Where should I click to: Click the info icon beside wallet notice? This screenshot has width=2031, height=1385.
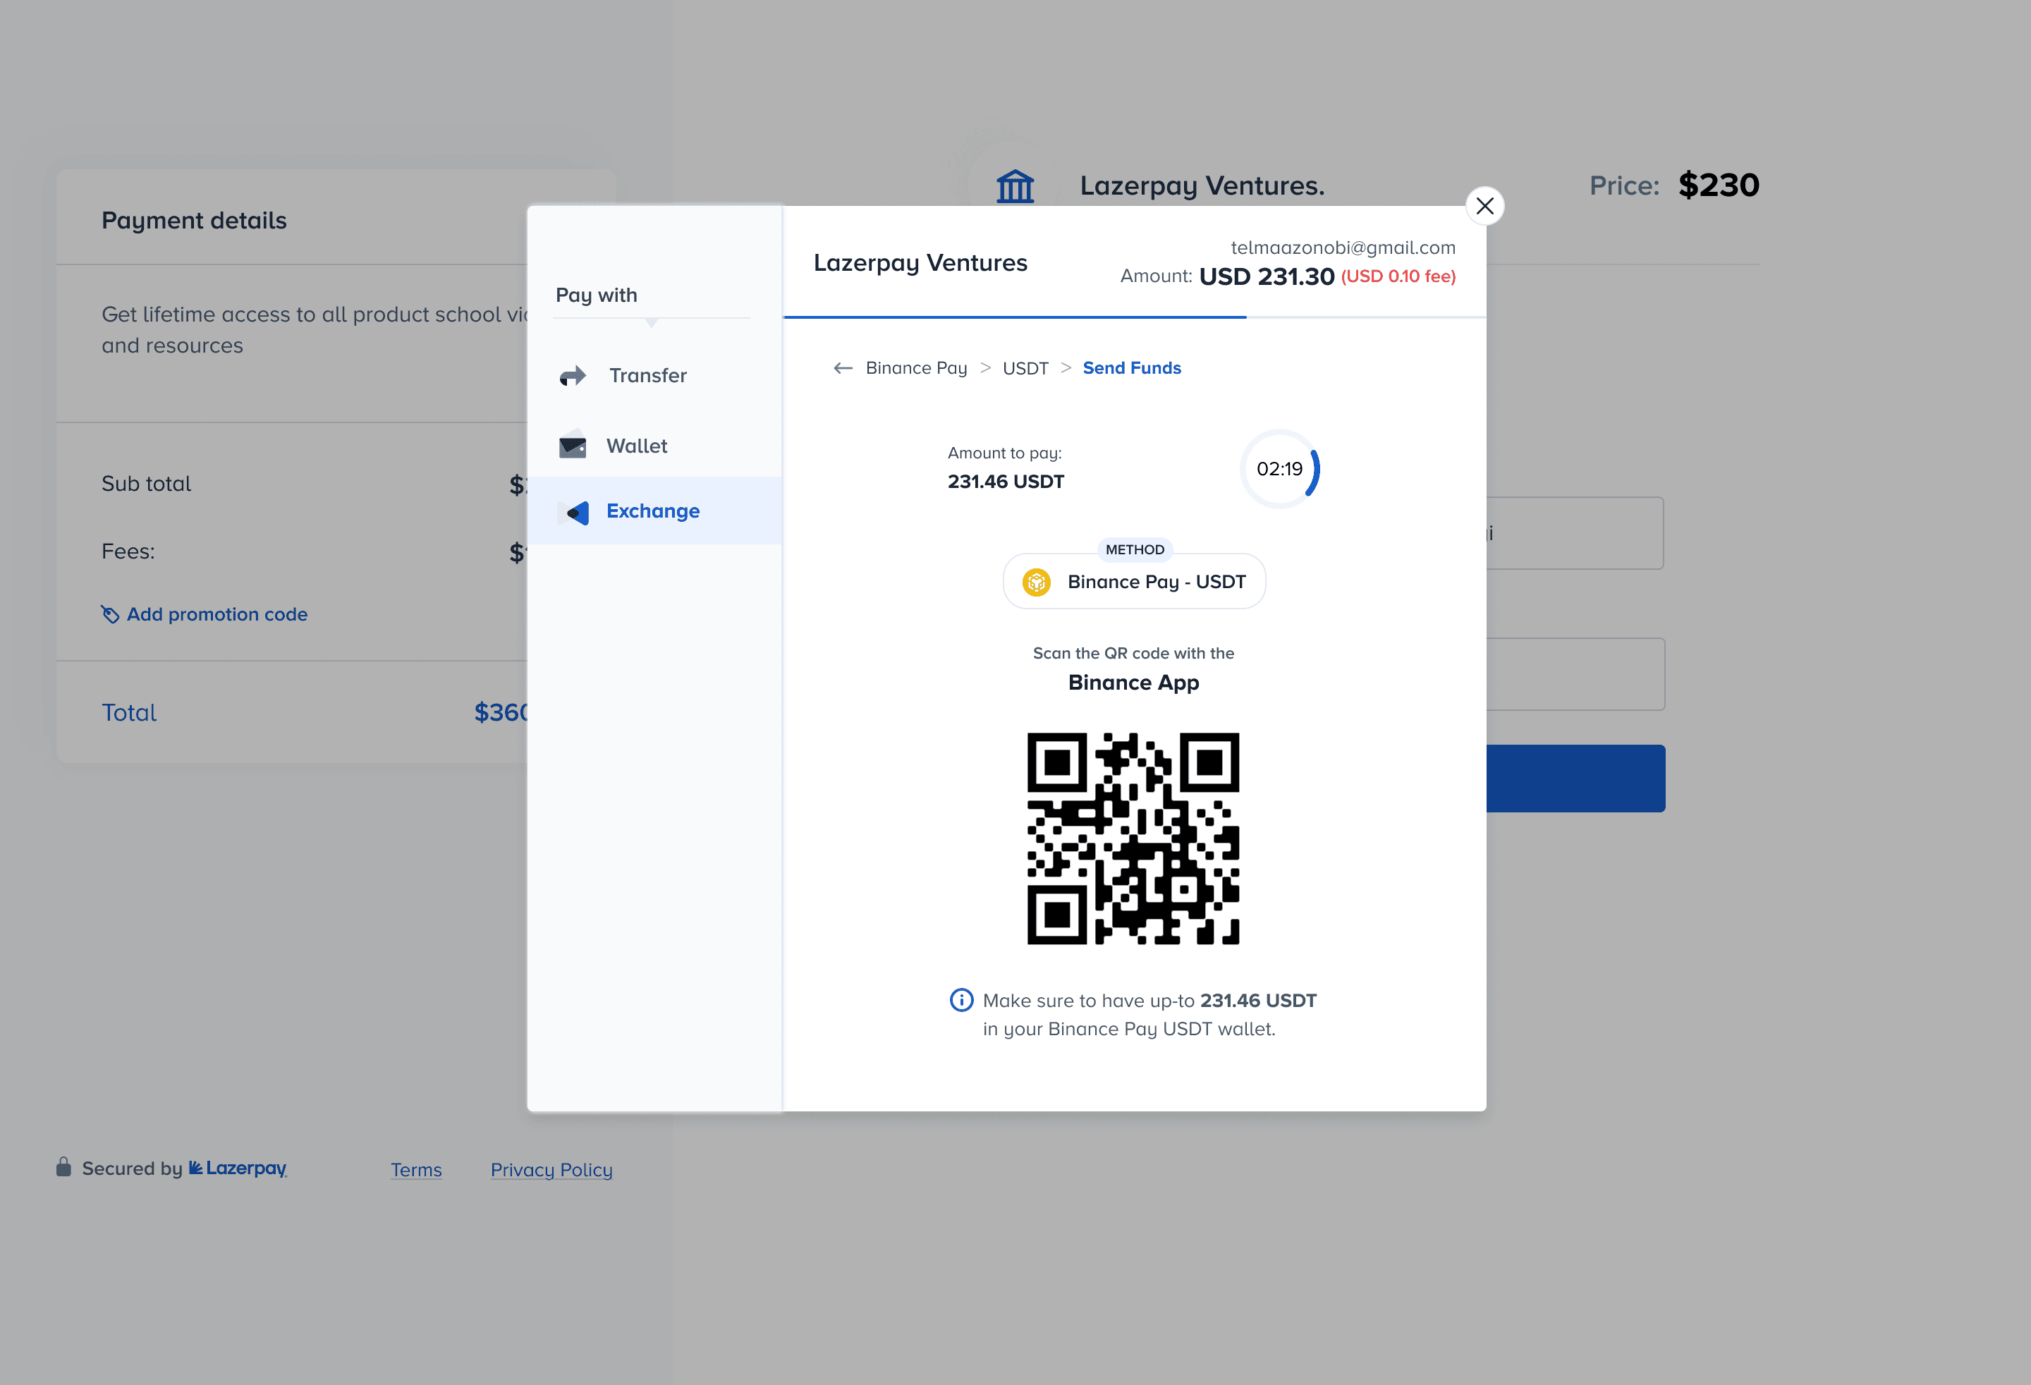pyautogui.click(x=960, y=1000)
